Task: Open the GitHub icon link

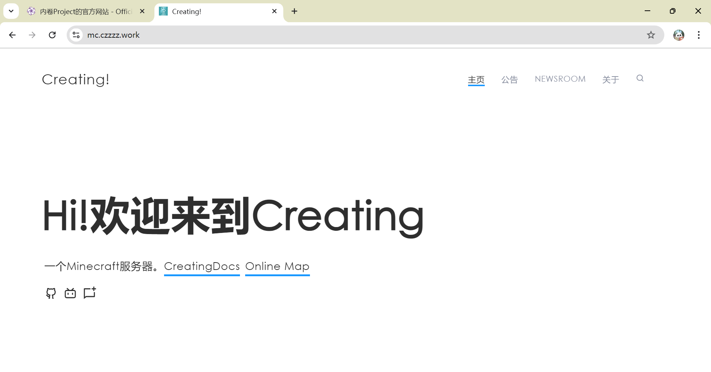Action: (x=51, y=293)
